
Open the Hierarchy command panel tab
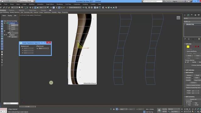[x=192, y=15]
